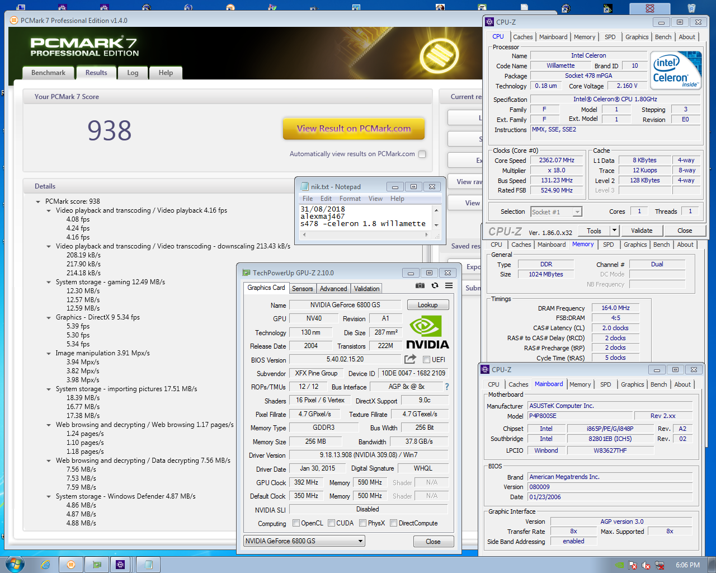716x573 pixels.
Task: Collapse the Video playback 4.16 fps node
Action: (x=49, y=210)
